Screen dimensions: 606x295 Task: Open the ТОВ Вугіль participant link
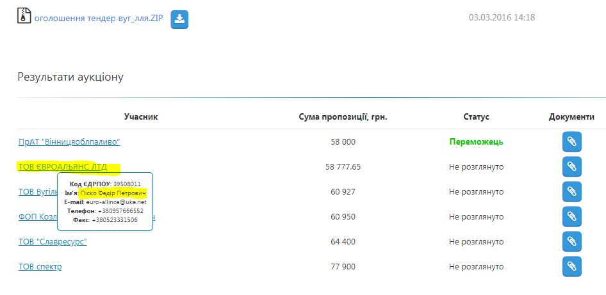tap(37, 192)
